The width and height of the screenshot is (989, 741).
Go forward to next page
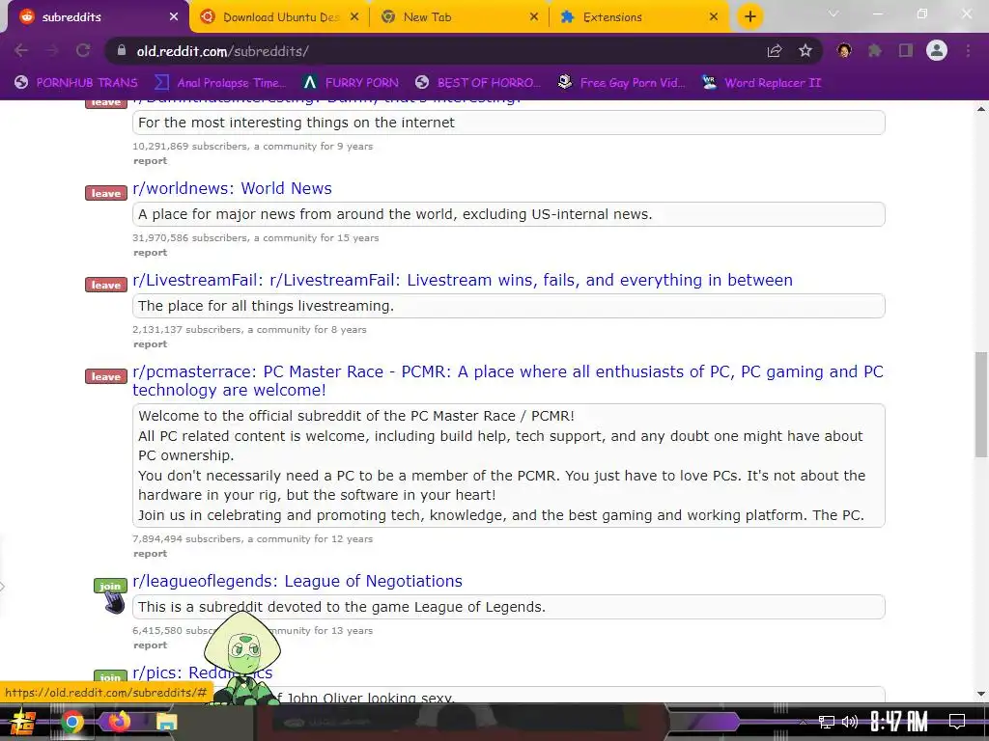coord(52,50)
